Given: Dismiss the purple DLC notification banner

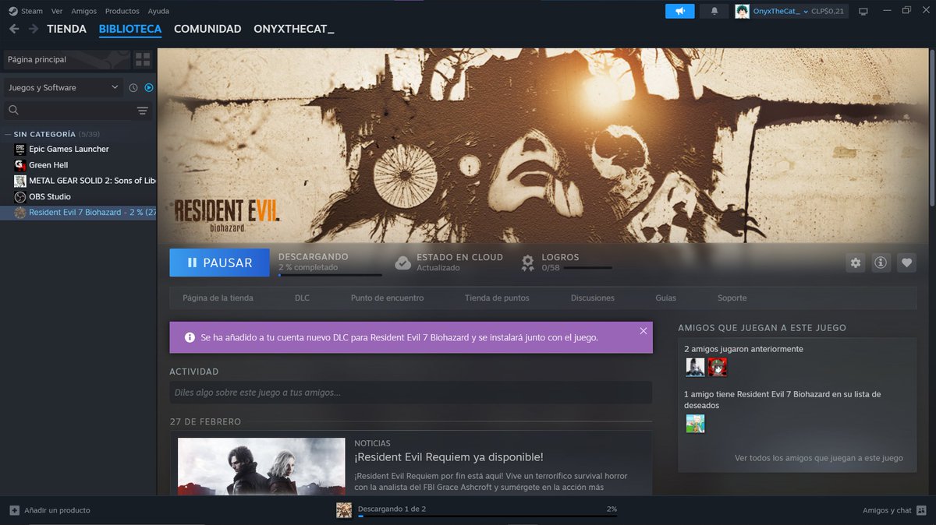Looking at the screenshot, I should click(645, 329).
